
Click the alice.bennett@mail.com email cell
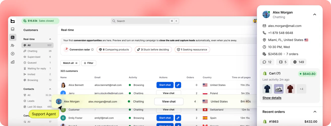(x=108, y=85)
